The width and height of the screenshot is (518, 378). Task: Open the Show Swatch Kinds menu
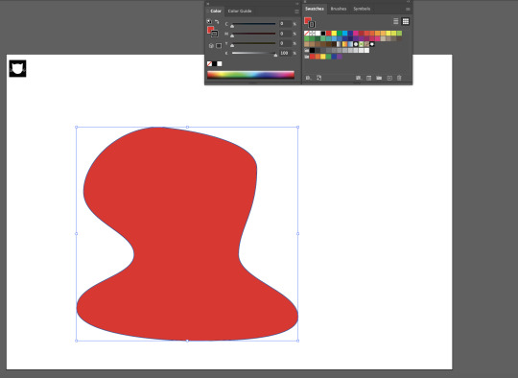(x=359, y=78)
